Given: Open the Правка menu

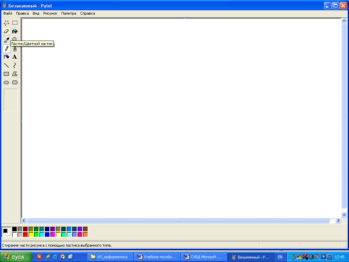Looking at the screenshot, I should (22, 13).
